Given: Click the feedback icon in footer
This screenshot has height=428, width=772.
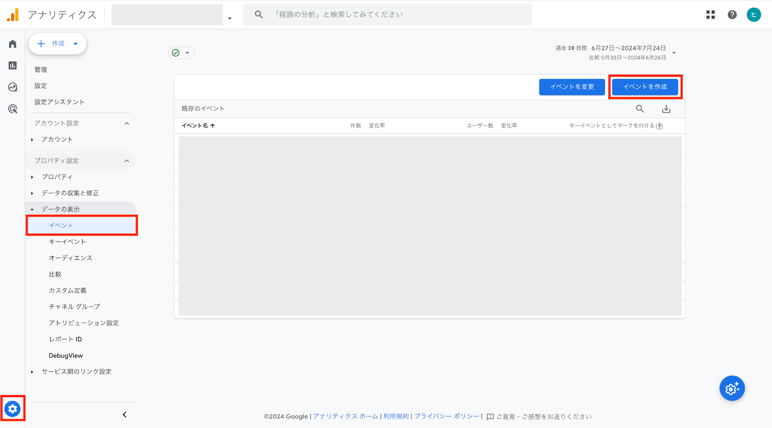Looking at the screenshot, I should [x=490, y=417].
